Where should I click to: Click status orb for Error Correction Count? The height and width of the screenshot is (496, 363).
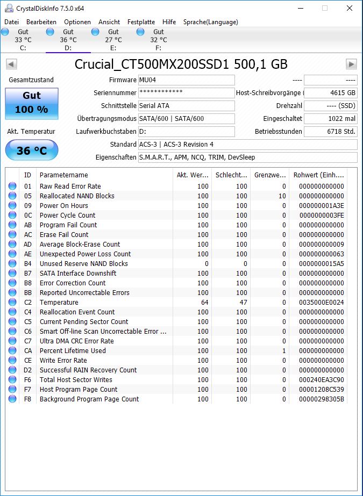pyautogui.click(x=12, y=283)
